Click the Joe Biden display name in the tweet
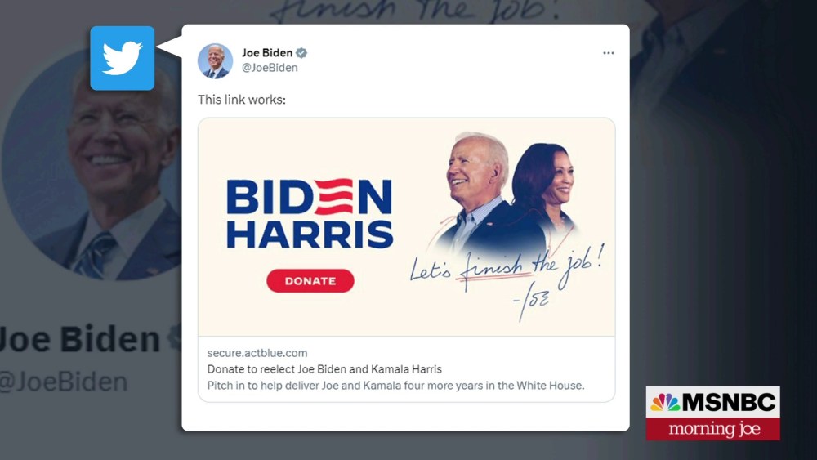The height and width of the screenshot is (460, 817). [267, 52]
